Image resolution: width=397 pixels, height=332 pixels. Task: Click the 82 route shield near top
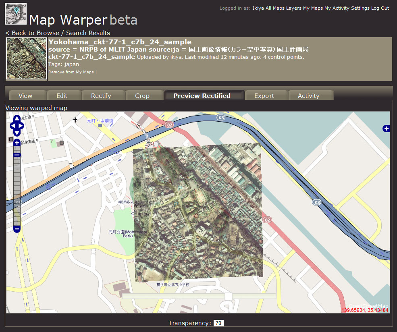(x=169, y=124)
